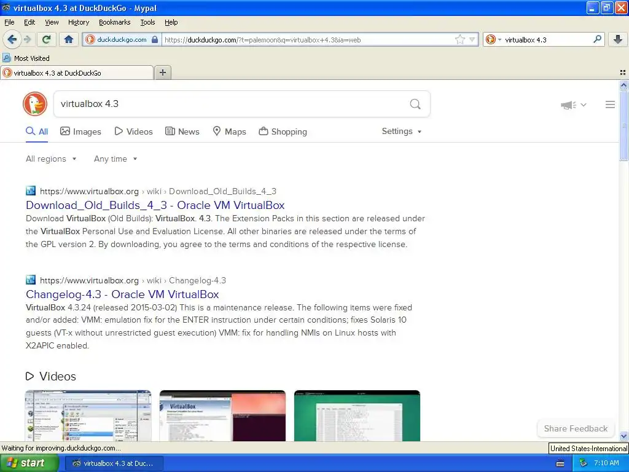The width and height of the screenshot is (629, 472).
Task: Open the middle VirtualBox video thumbnail
Action: coord(222,415)
